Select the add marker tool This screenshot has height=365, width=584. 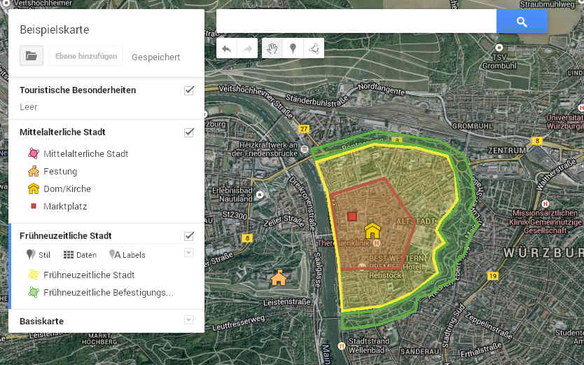pyautogui.click(x=293, y=48)
